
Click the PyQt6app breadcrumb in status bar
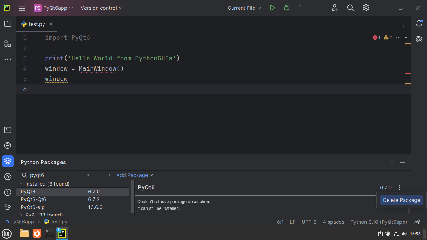20,222
